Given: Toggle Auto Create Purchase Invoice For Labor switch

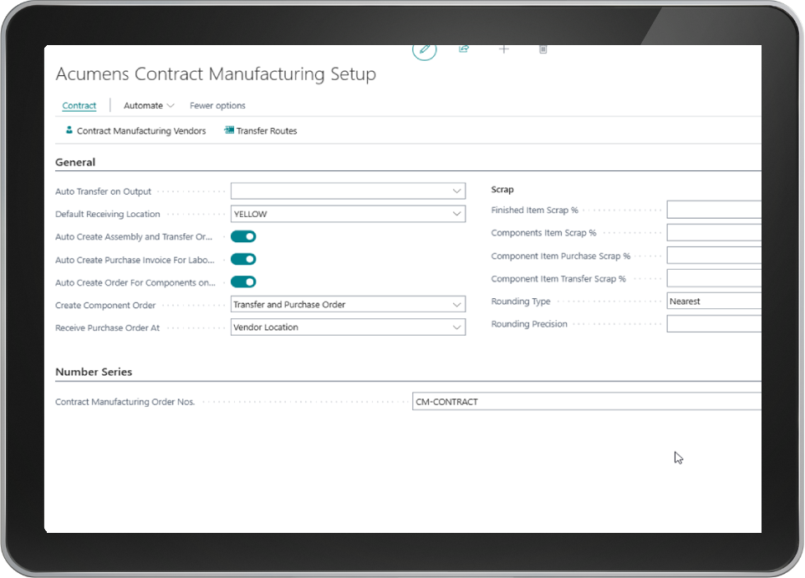Looking at the screenshot, I should tap(243, 259).
